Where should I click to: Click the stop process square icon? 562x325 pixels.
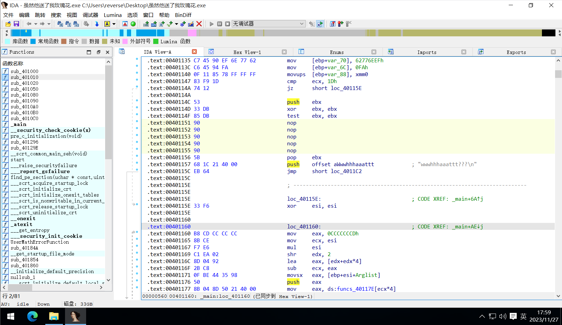click(x=228, y=24)
